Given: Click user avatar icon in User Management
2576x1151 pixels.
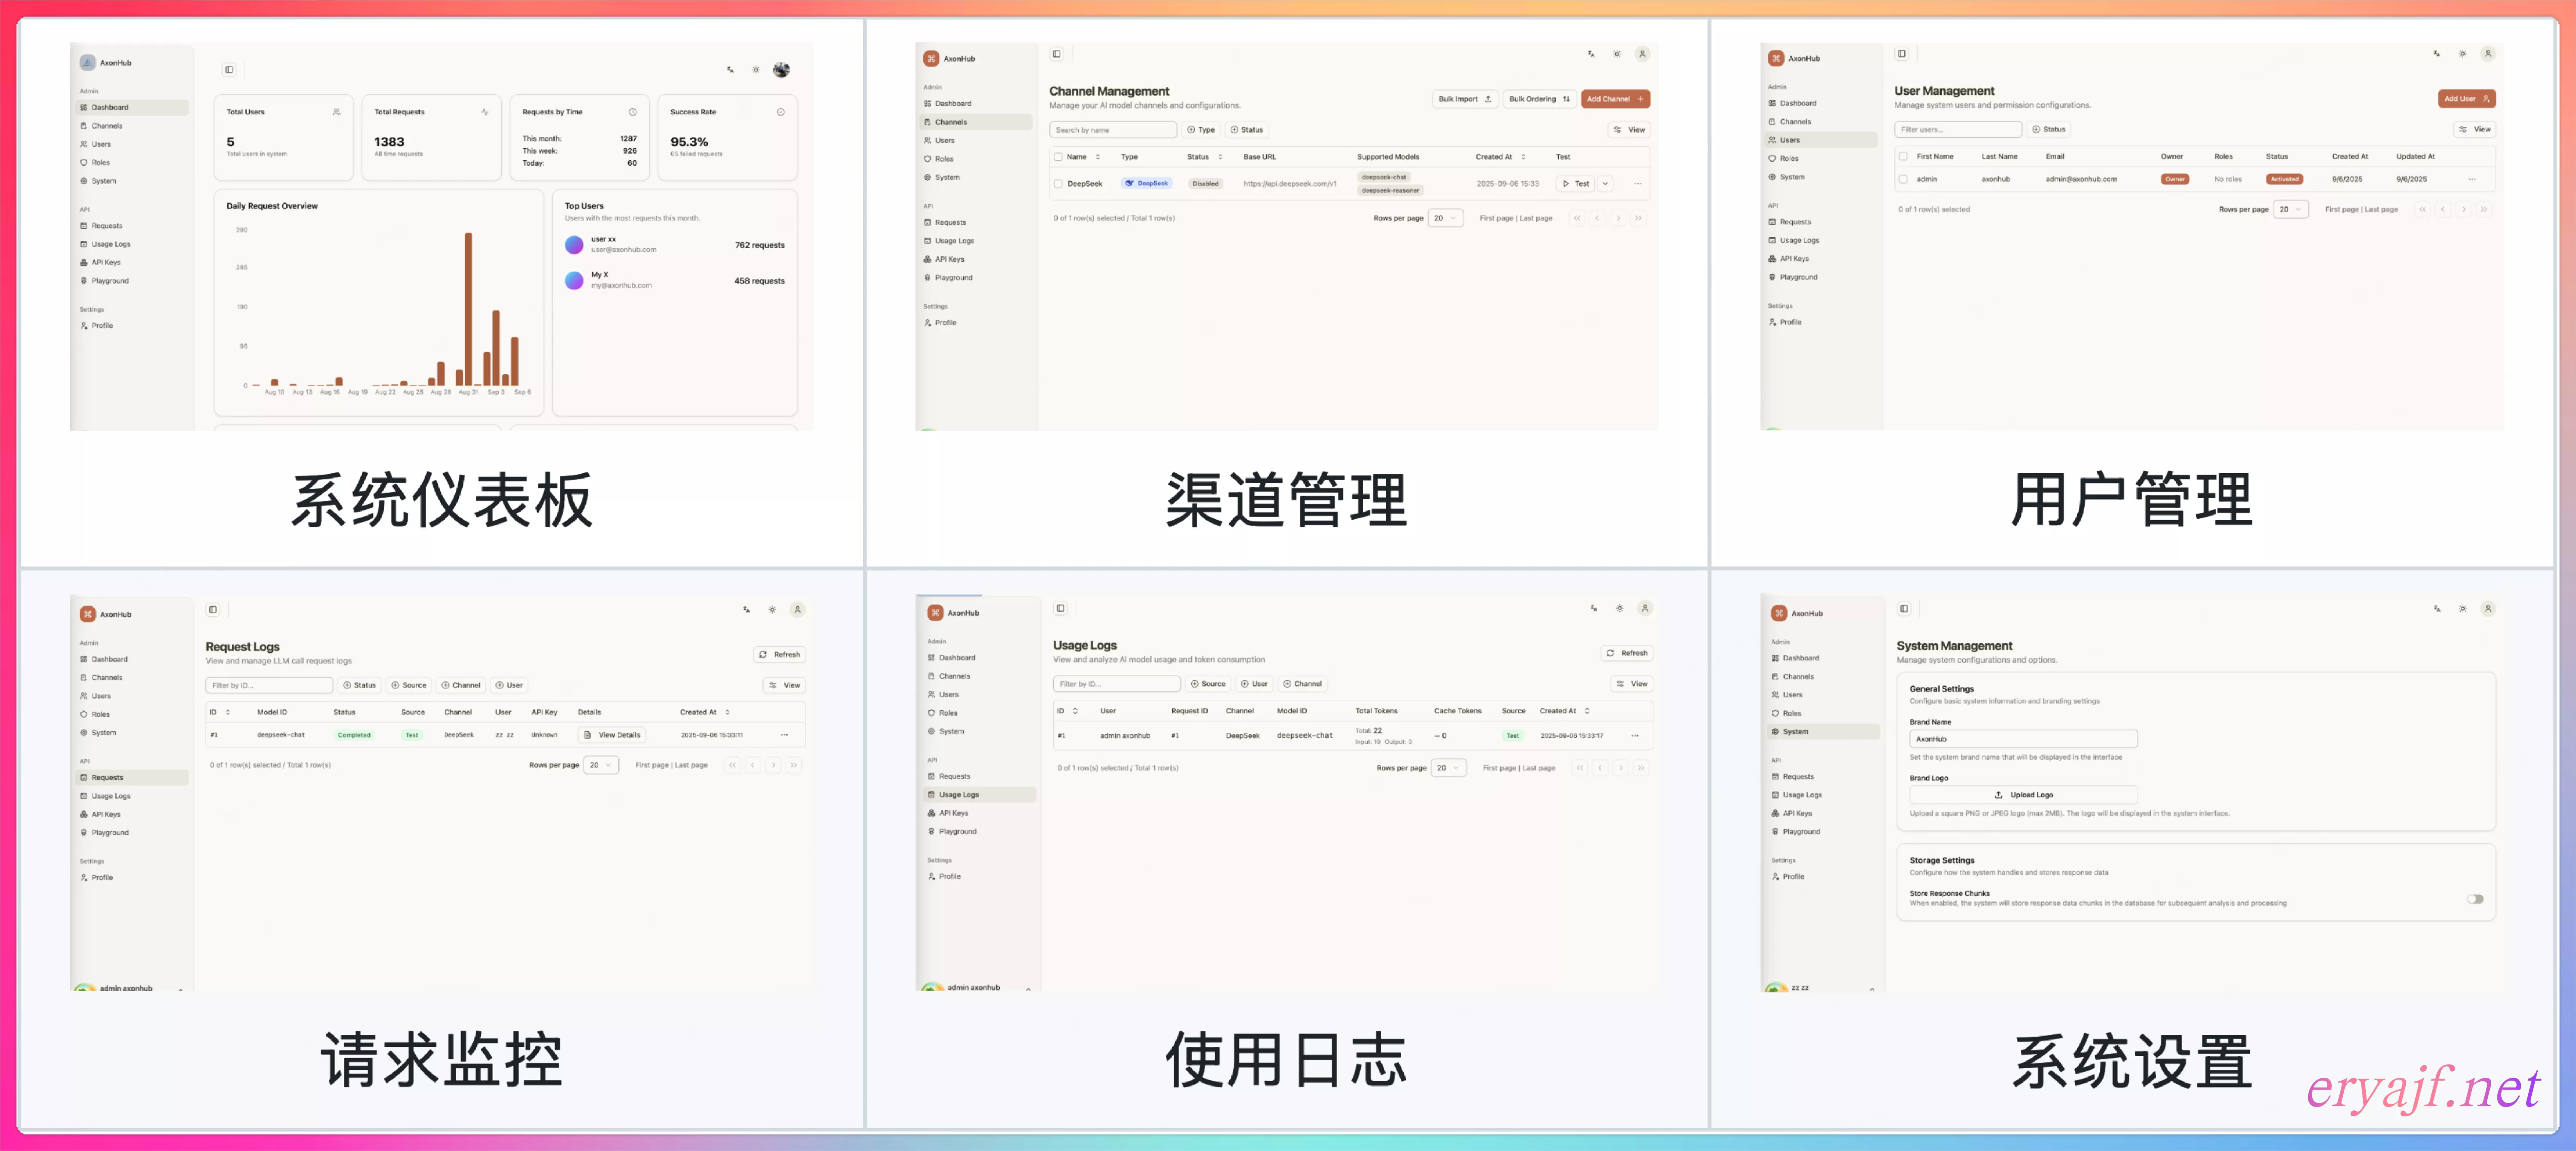Looking at the screenshot, I should pyautogui.click(x=2488, y=54).
